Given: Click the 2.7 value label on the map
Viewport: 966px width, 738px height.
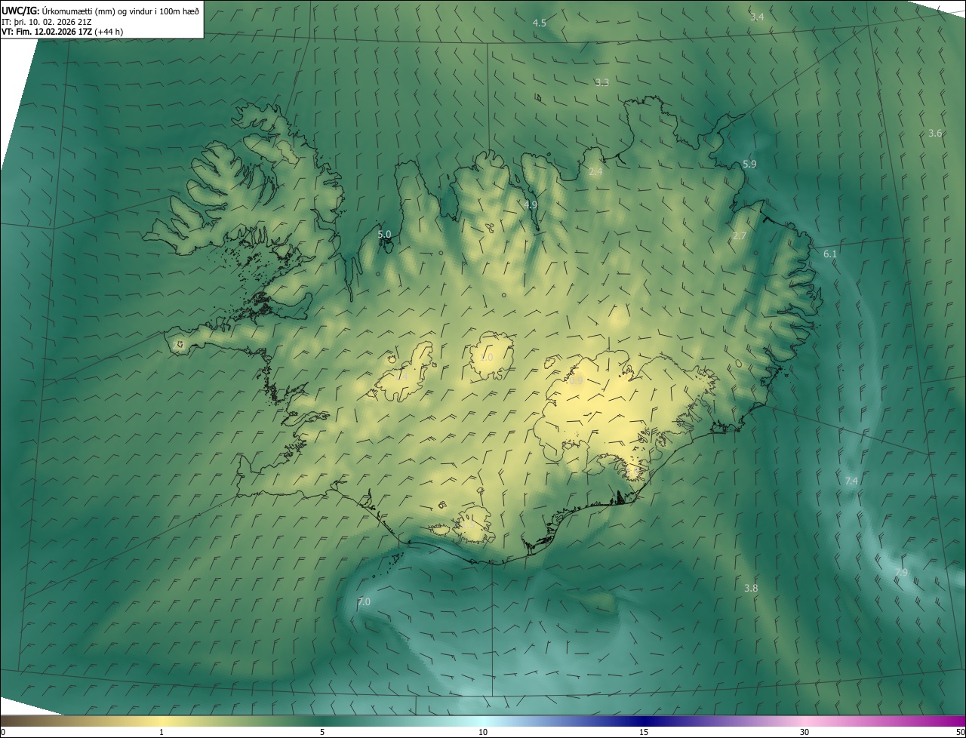Looking at the screenshot, I should 740,236.
